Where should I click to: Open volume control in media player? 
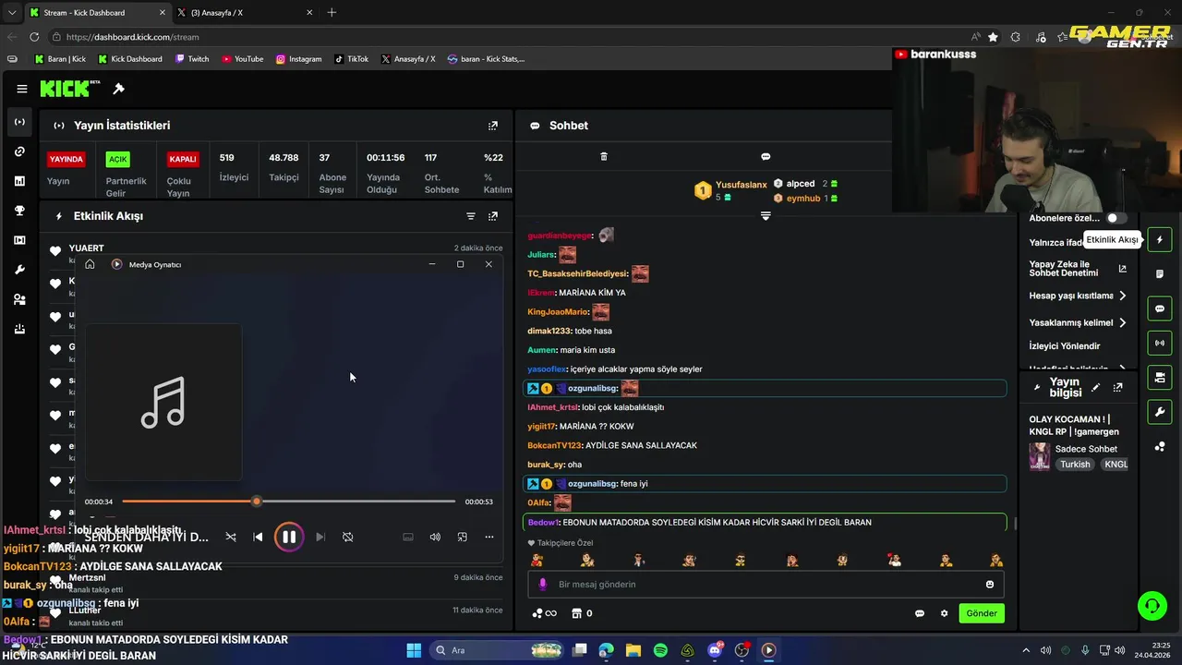435,537
